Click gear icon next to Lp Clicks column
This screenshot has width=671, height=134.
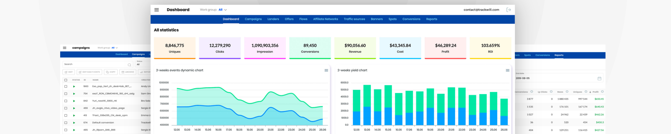pos(551,92)
